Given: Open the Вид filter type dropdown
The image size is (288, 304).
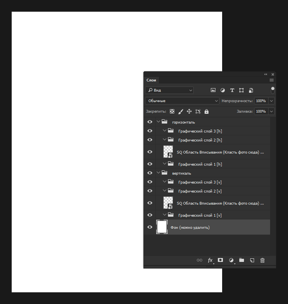Looking at the screenshot, I should coord(169,90).
